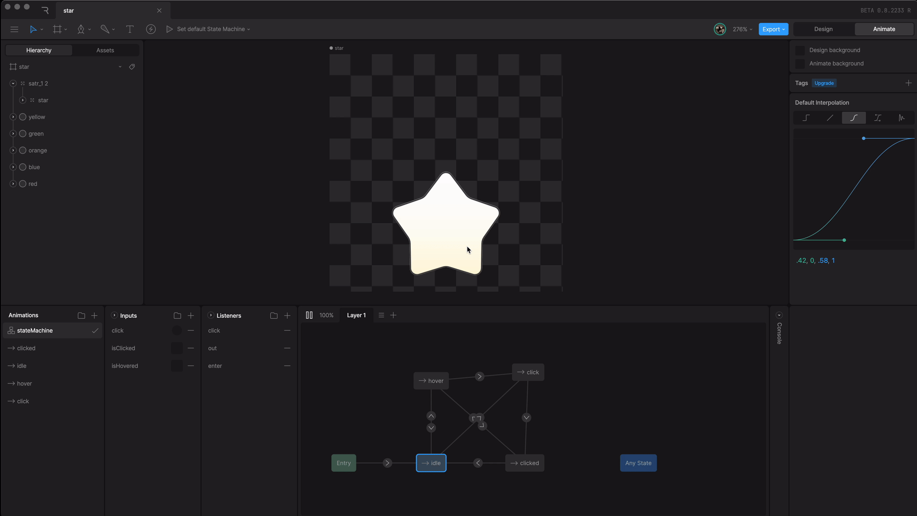This screenshot has height=516, width=917.
Task: Click the idle state node in graph
Action: pos(431,462)
